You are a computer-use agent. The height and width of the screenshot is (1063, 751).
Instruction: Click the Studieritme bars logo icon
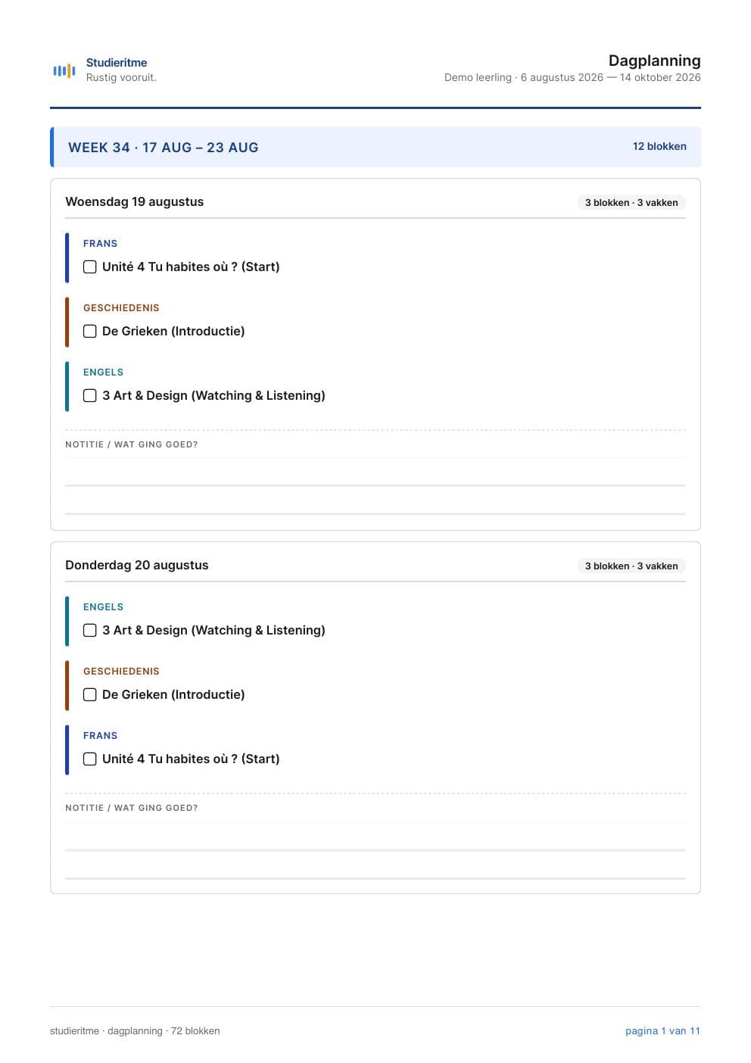pyautogui.click(x=64, y=70)
